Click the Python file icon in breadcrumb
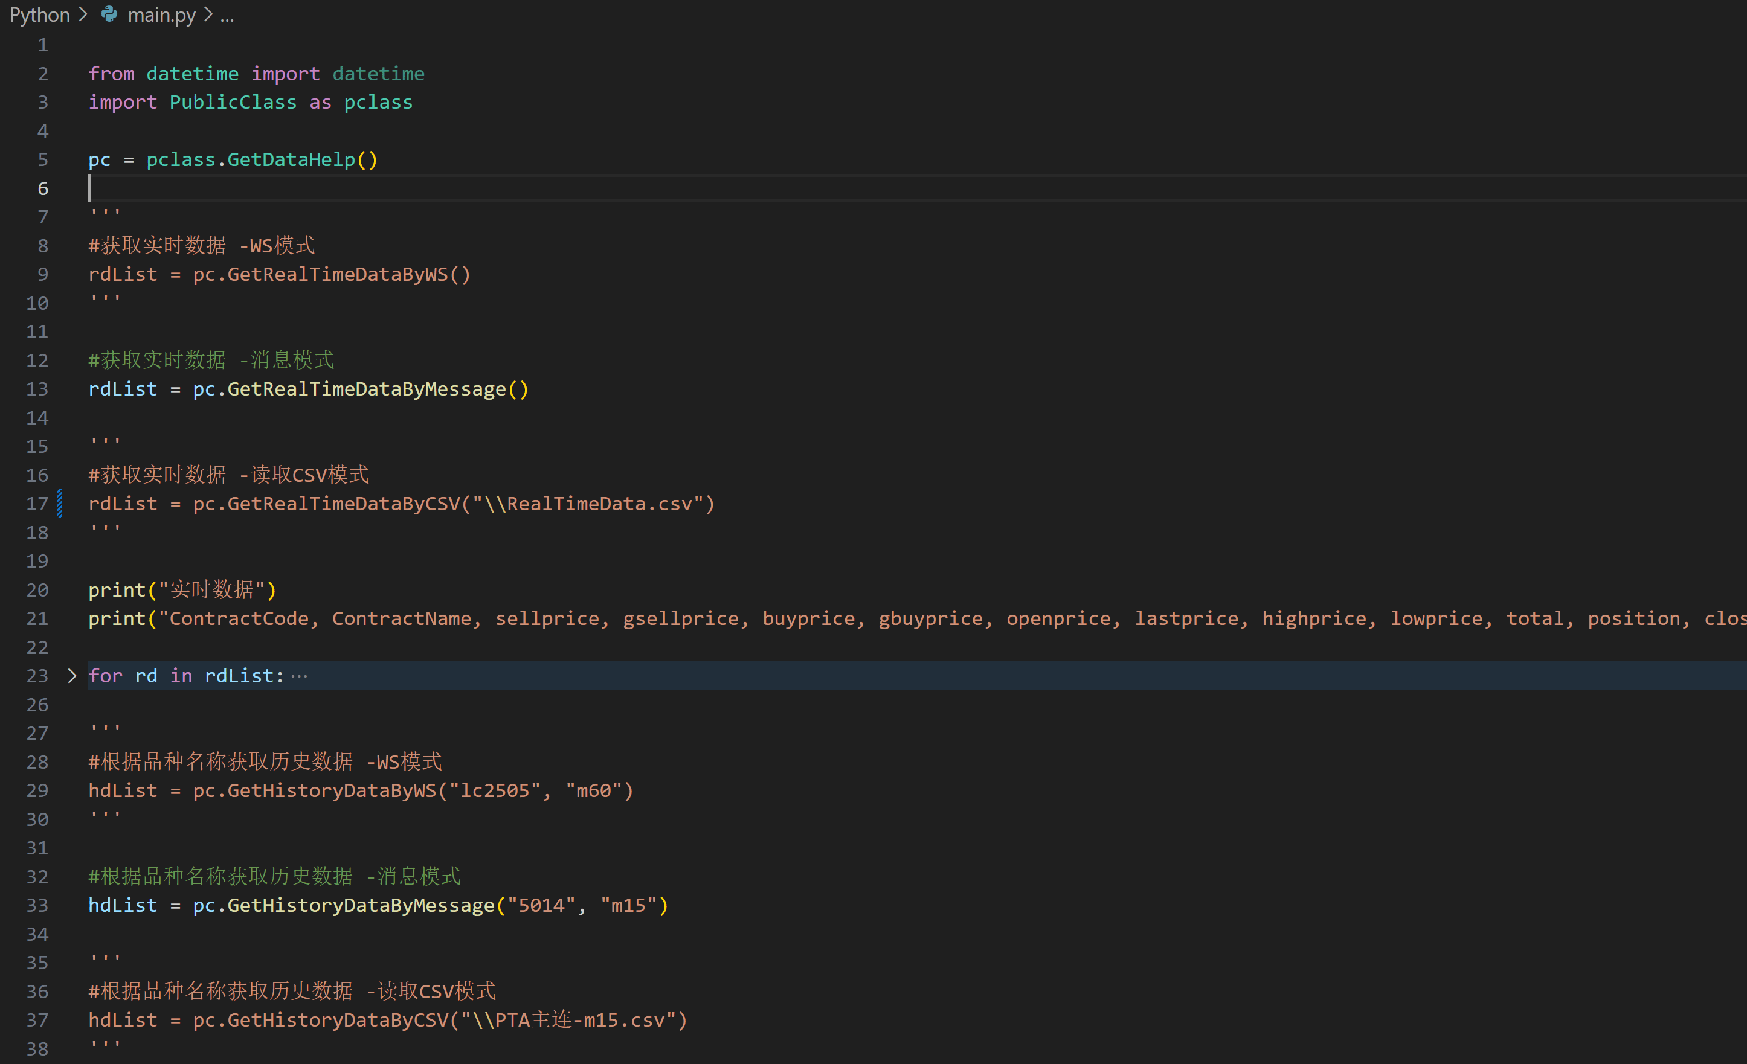1747x1064 pixels. 109,14
